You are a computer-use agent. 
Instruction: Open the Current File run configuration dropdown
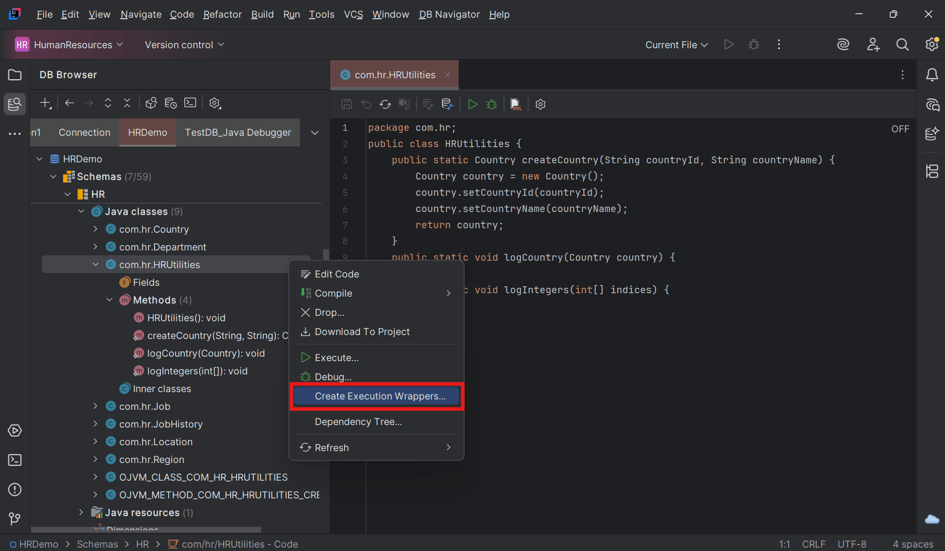[x=676, y=44]
